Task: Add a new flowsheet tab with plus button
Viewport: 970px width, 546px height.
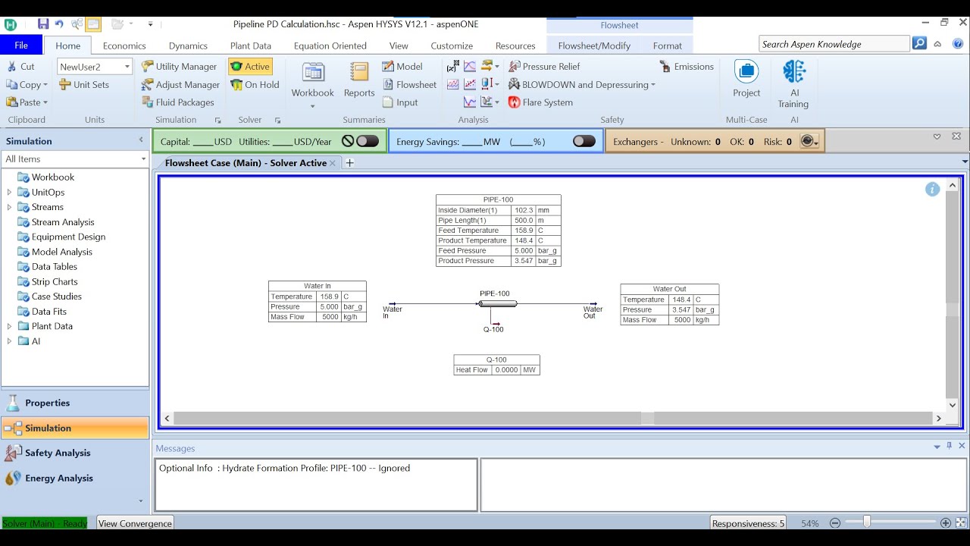Action: [x=349, y=163]
